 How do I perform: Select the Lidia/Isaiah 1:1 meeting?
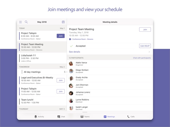pos(42,58)
